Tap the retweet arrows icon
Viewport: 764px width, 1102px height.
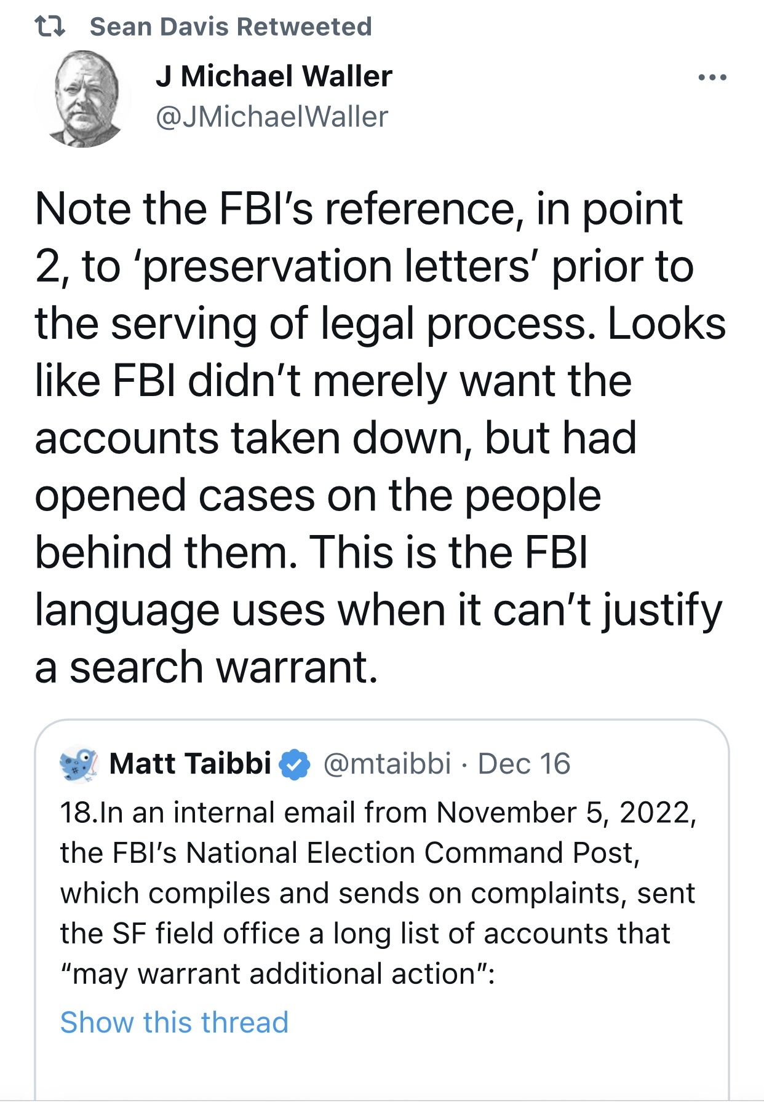(50, 26)
